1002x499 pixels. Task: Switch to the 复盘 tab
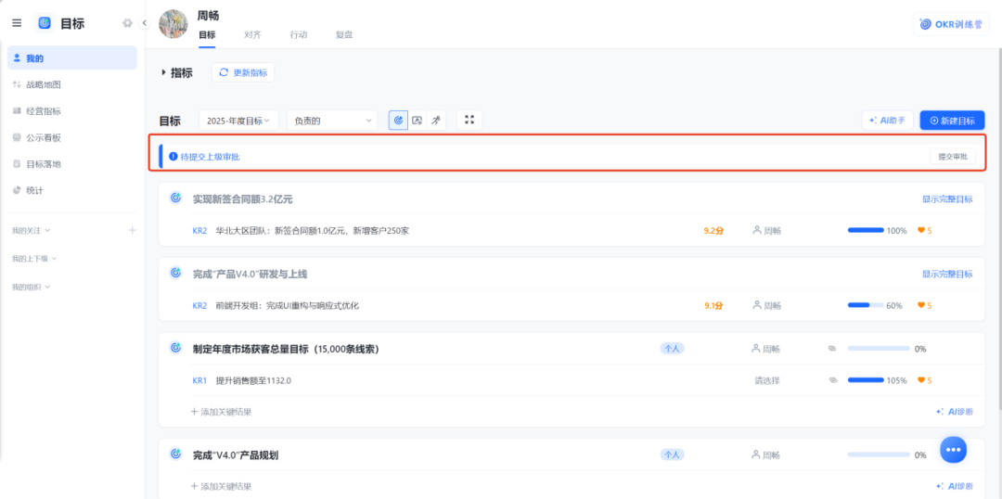tap(344, 34)
